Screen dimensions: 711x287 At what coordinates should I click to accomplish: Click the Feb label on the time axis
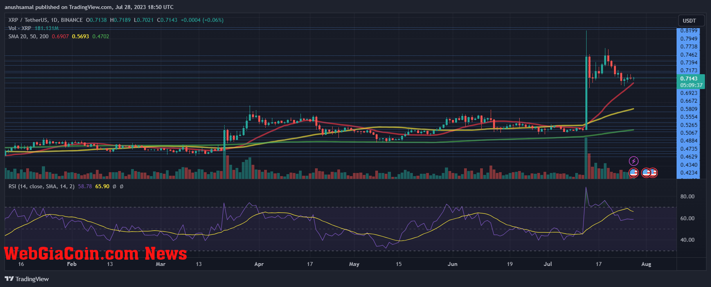[72, 264]
